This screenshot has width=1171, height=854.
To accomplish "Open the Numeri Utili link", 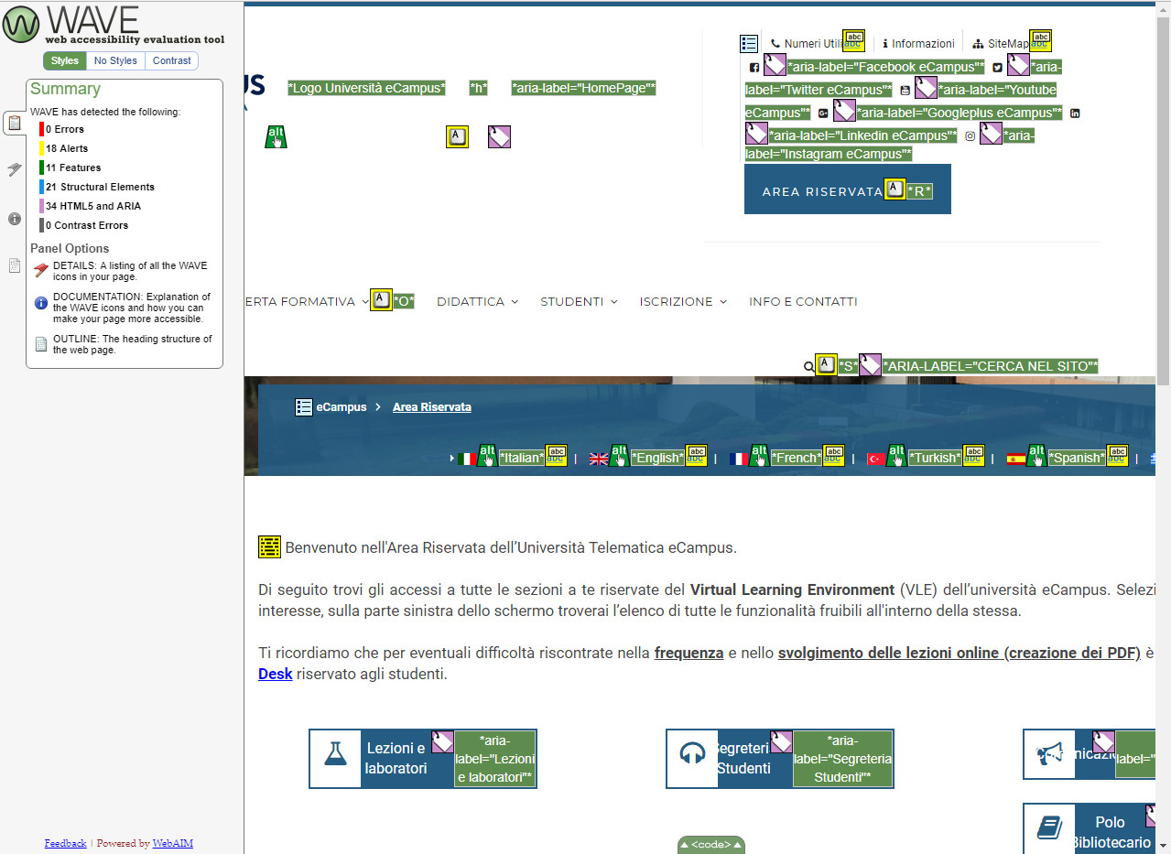I will pyautogui.click(x=807, y=44).
